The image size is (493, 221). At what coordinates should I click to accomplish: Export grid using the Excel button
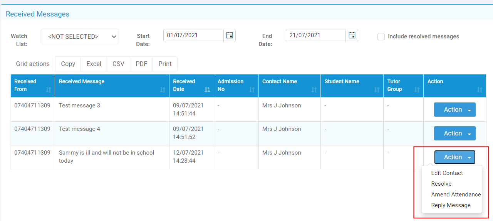[x=94, y=64]
